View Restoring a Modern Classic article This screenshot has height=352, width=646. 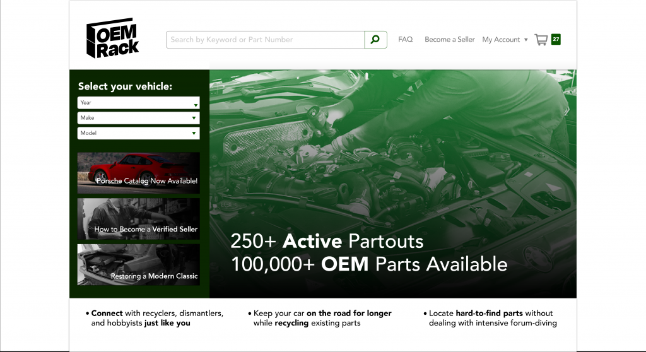(x=138, y=265)
